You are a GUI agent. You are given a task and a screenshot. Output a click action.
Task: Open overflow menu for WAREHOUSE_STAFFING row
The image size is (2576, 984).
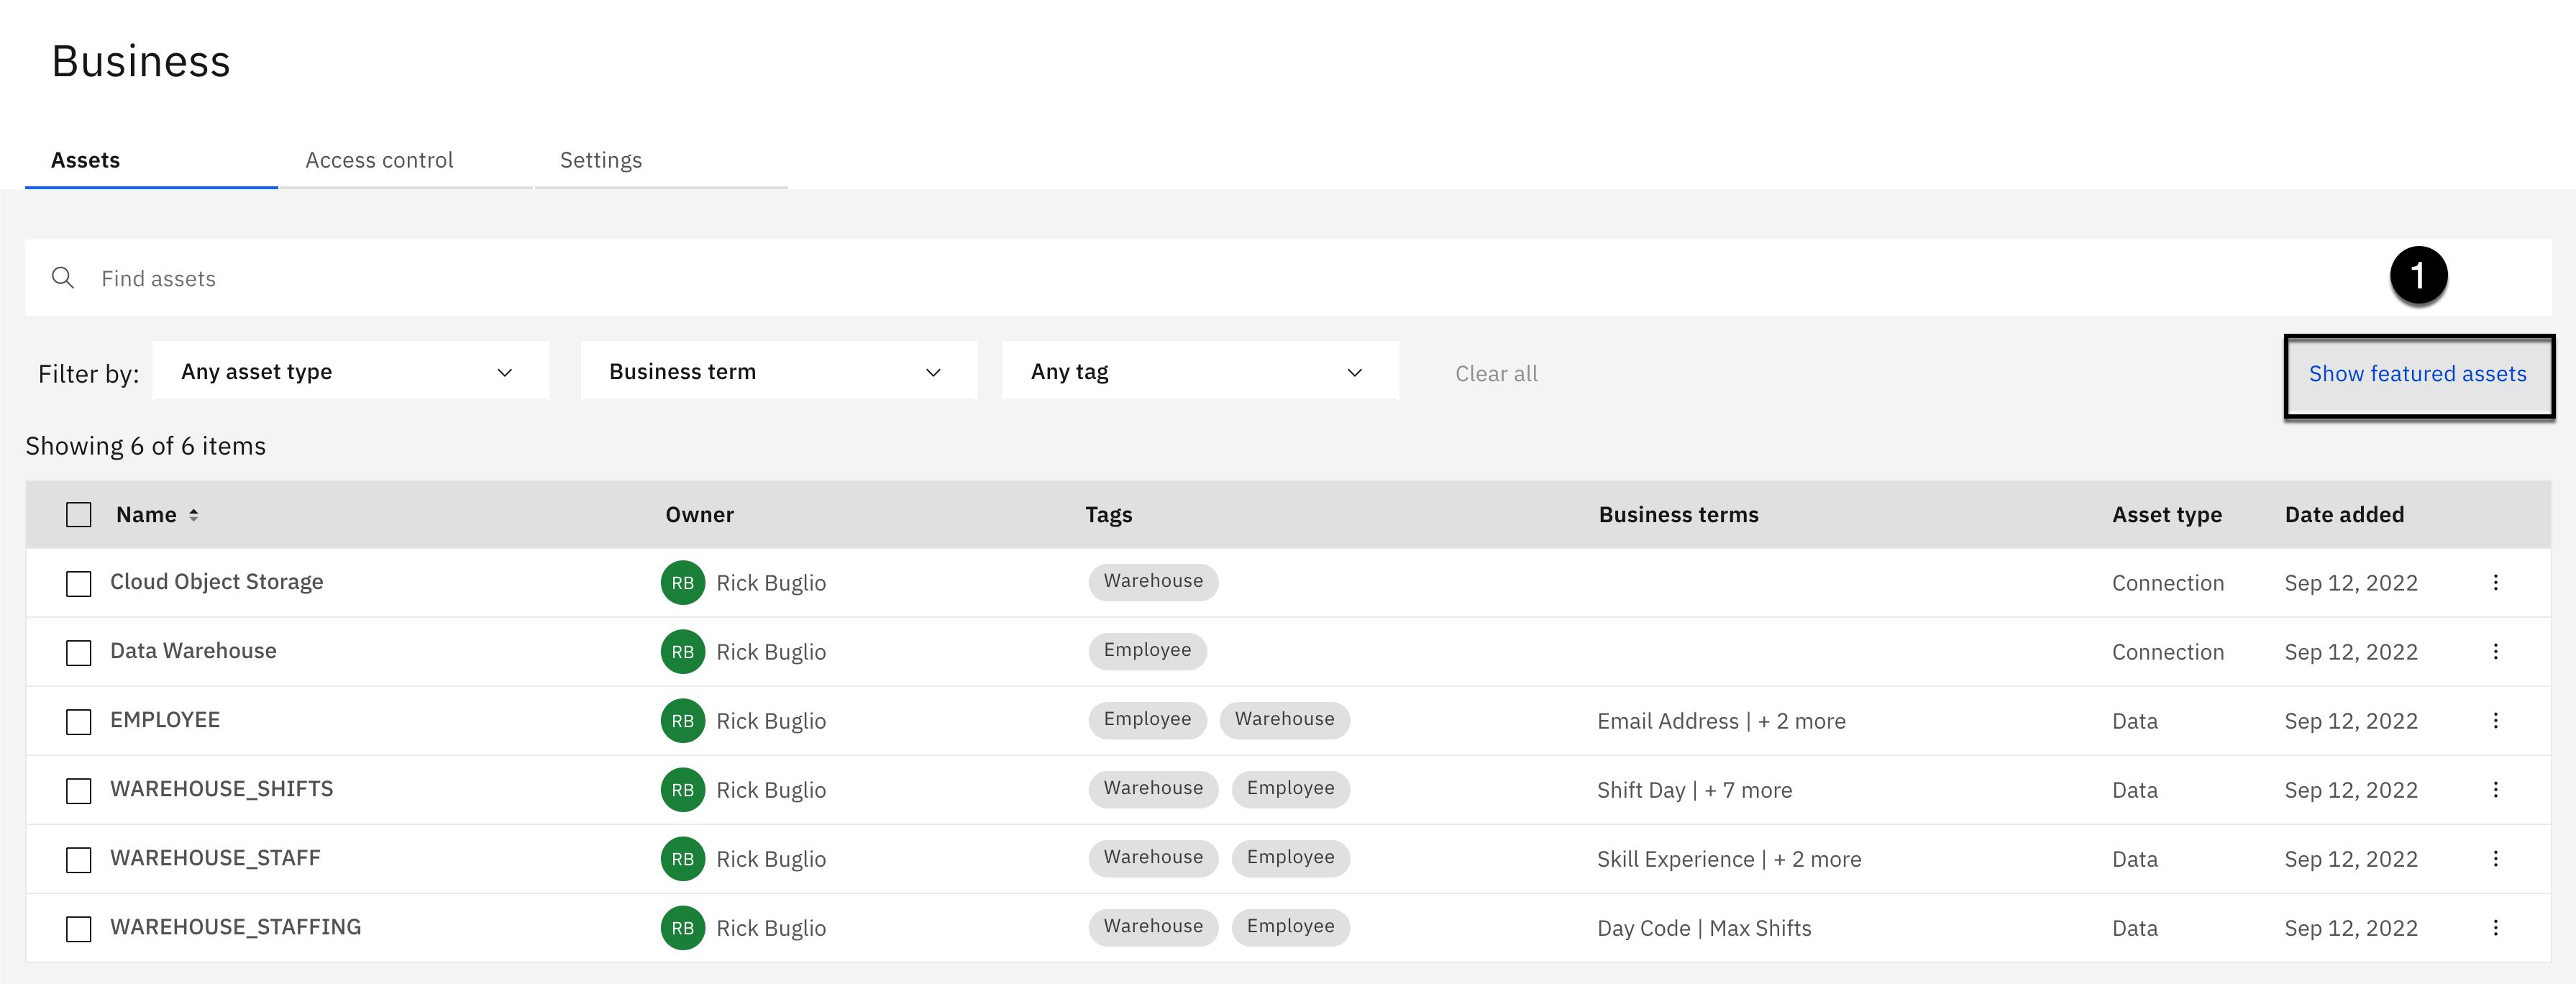(2495, 927)
